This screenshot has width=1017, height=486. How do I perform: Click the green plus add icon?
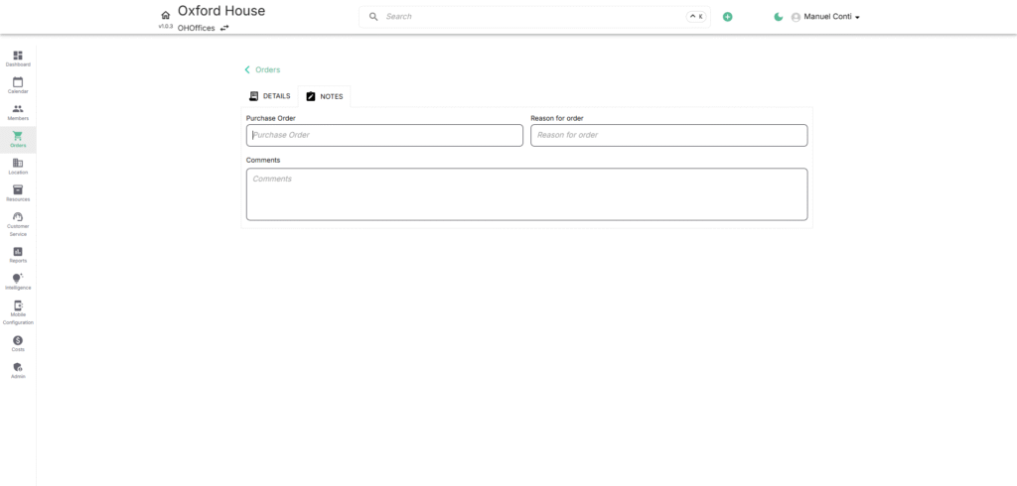[x=727, y=17]
